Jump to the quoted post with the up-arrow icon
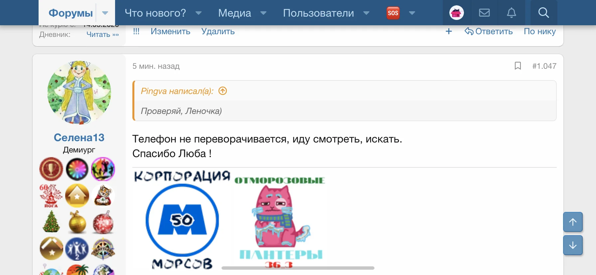Screen dimensions: 596x275 pyautogui.click(x=223, y=91)
